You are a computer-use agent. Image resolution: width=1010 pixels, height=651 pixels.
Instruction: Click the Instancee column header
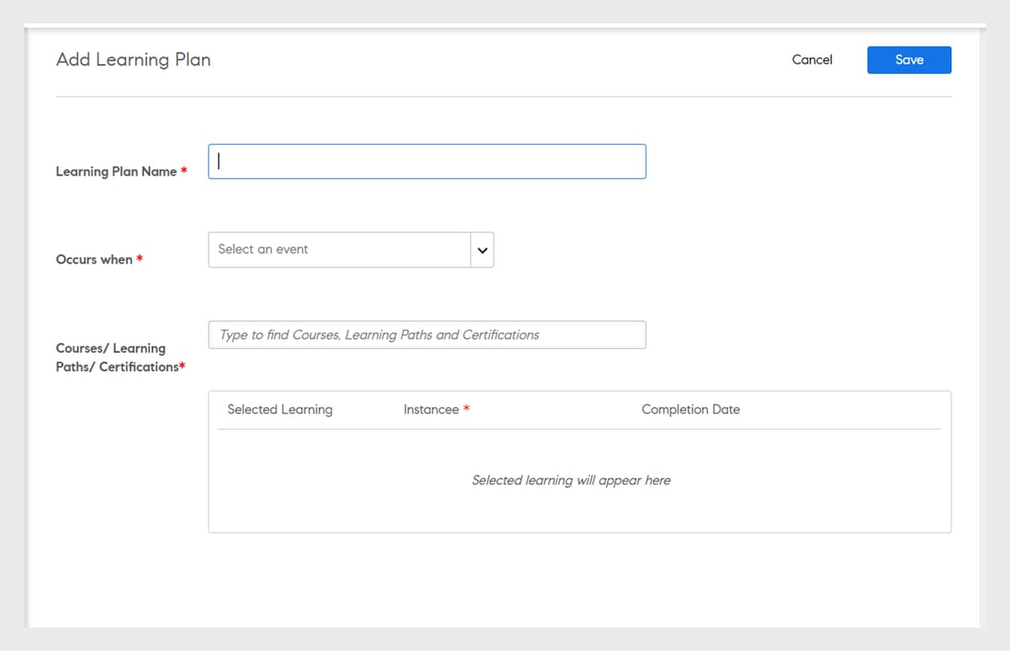click(429, 410)
